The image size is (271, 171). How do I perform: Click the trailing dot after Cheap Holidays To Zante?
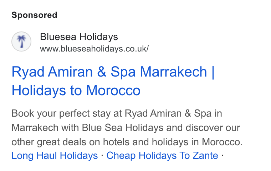tap(222, 155)
